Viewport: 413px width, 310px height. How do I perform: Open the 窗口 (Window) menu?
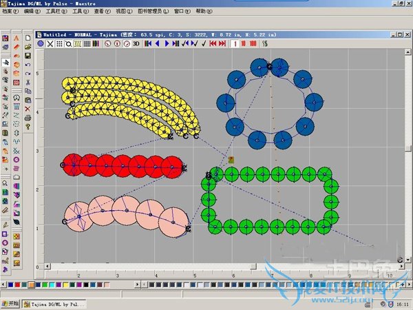[182, 11]
